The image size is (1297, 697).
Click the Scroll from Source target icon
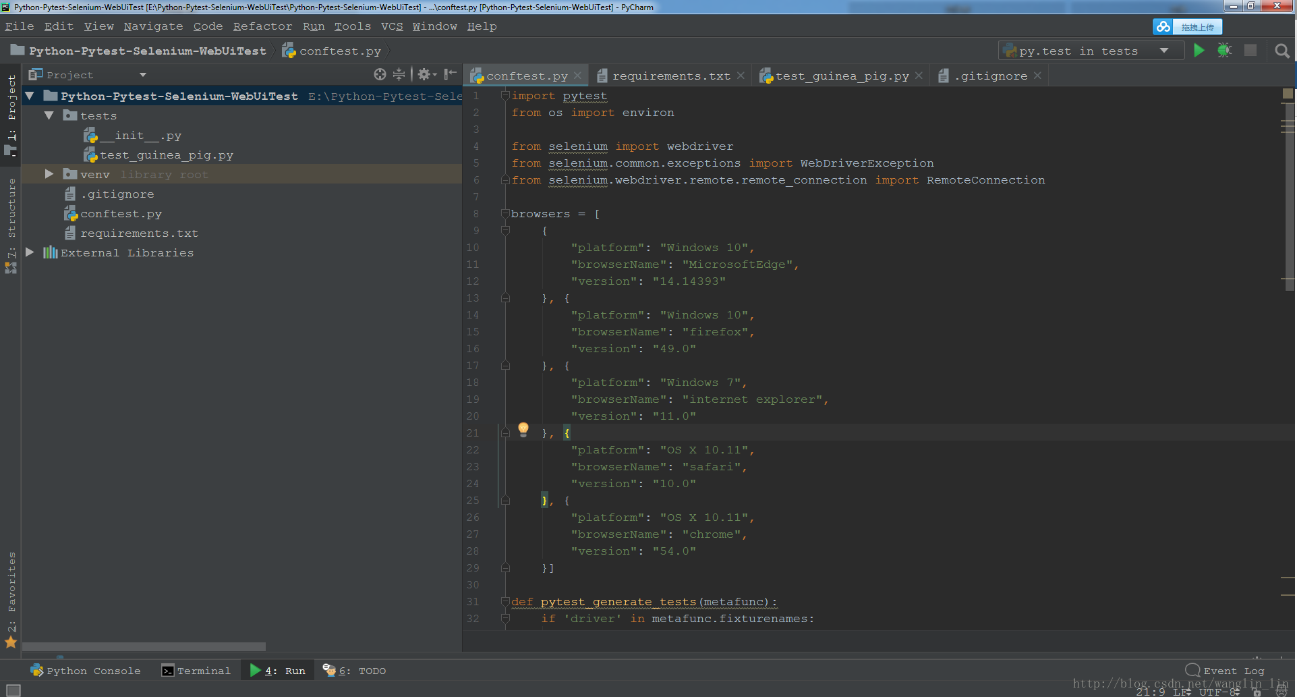tap(380, 74)
